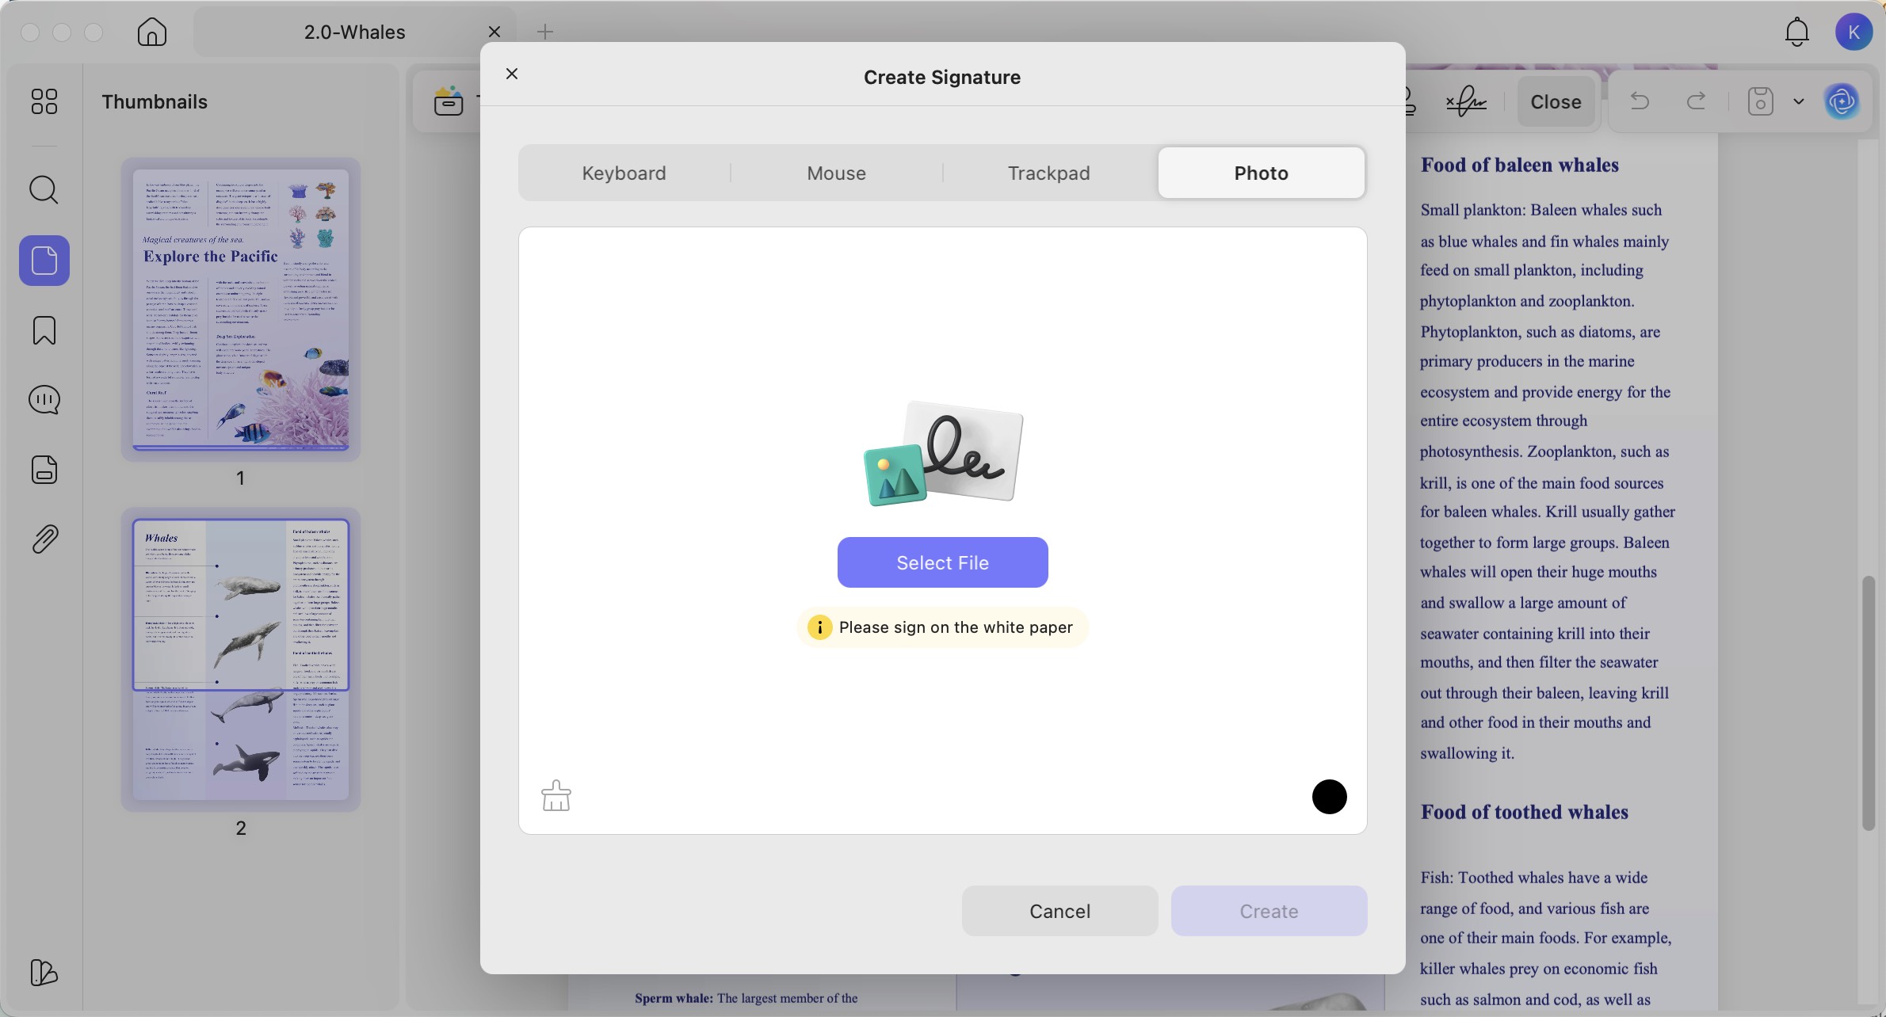The image size is (1886, 1017).
Task: Switch to the Trackpad signature tab
Action: 1048,173
